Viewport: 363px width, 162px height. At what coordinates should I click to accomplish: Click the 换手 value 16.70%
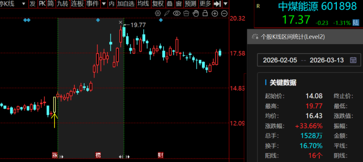coord(311,146)
